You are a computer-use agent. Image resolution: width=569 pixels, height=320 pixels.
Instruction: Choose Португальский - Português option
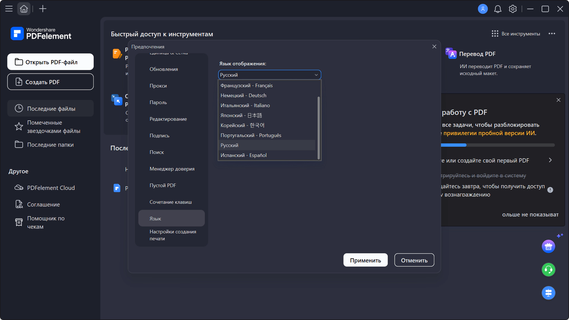coord(267,135)
